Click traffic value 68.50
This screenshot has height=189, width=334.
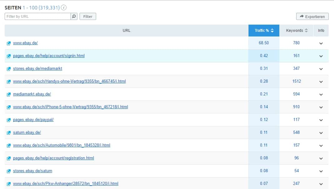coord(264,43)
